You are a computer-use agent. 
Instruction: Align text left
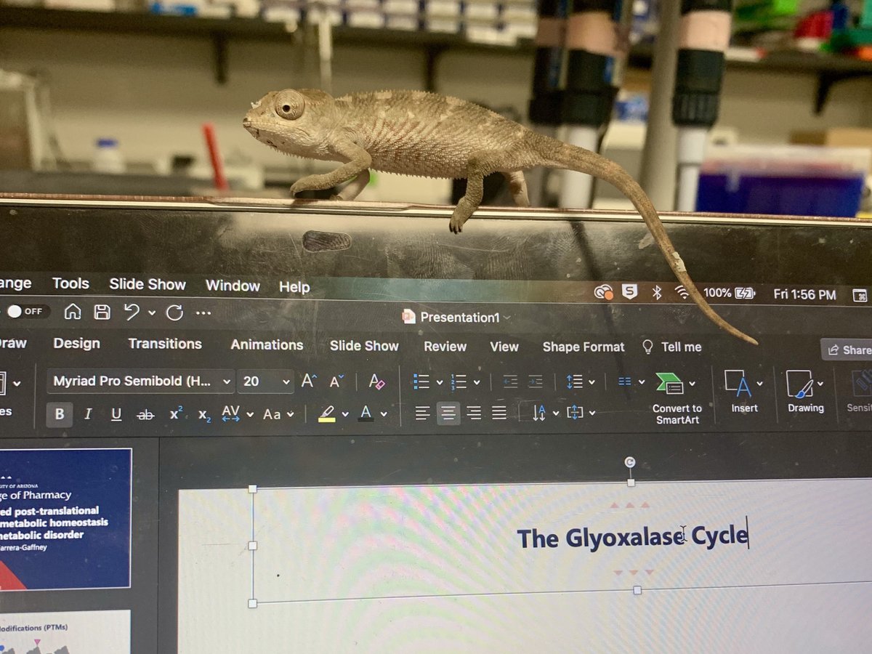(422, 413)
